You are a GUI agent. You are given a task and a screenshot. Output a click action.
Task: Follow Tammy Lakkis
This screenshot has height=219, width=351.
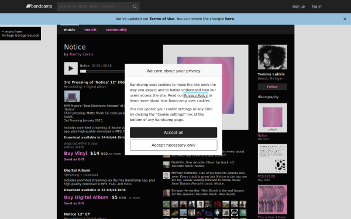coord(273,86)
